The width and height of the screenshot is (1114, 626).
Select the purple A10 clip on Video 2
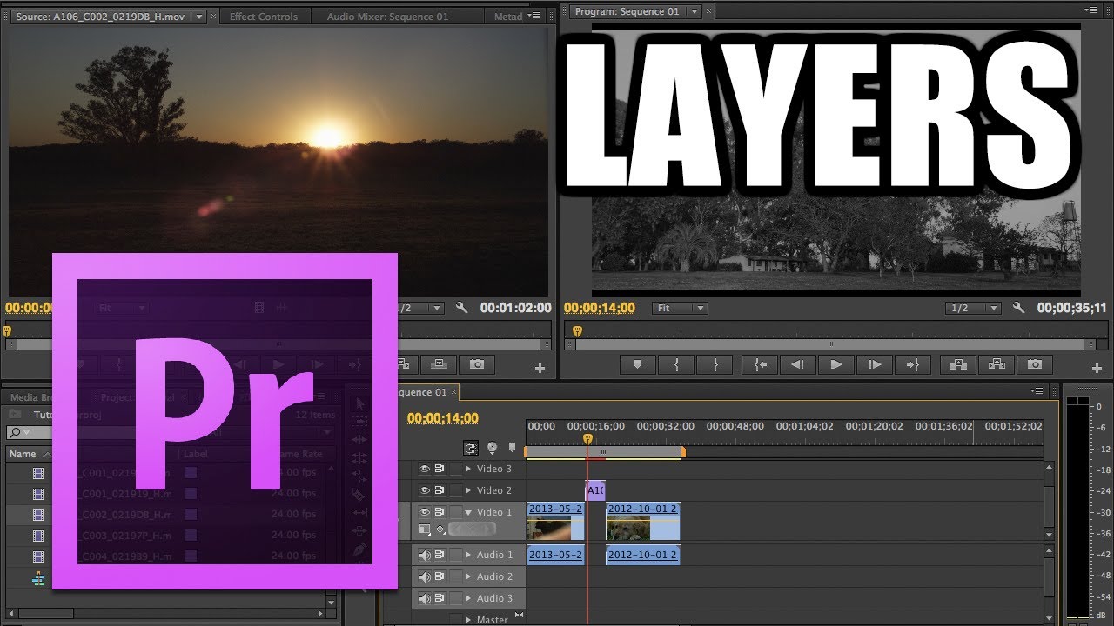coord(595,490)
